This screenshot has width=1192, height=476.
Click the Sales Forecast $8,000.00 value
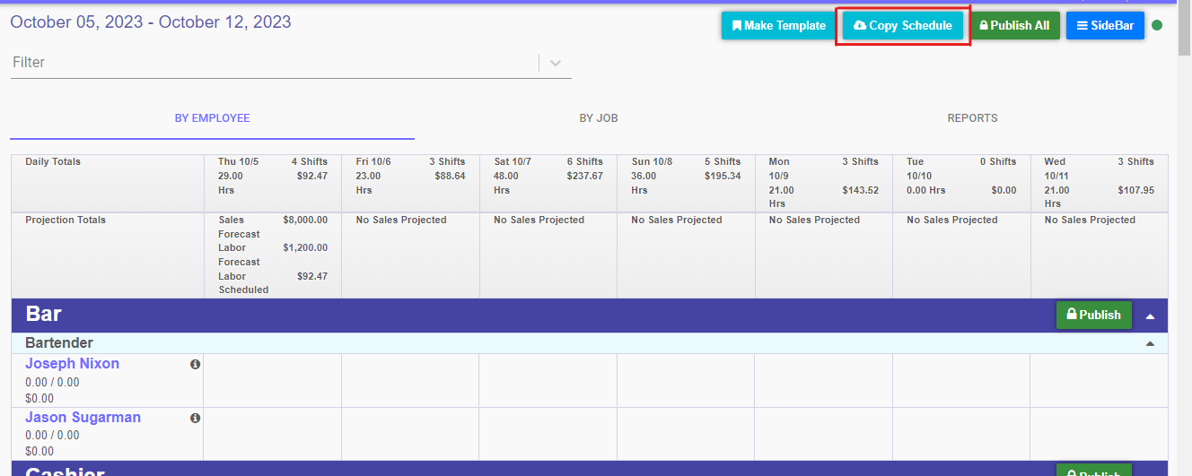click(x=305, y=220)
